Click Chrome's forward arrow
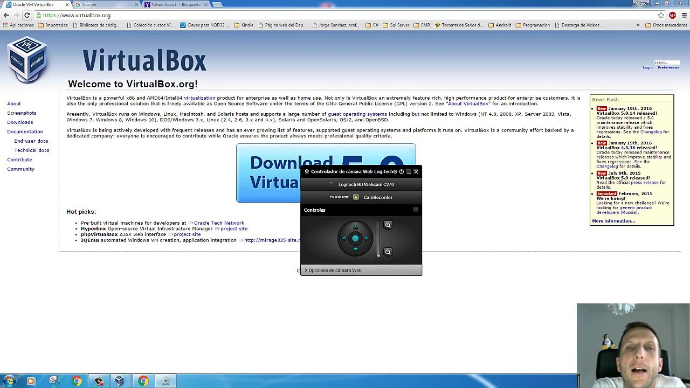 coord(17,15)
